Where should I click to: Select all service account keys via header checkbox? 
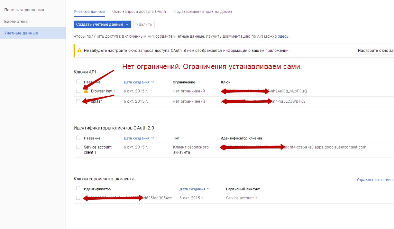coord(78,188)
